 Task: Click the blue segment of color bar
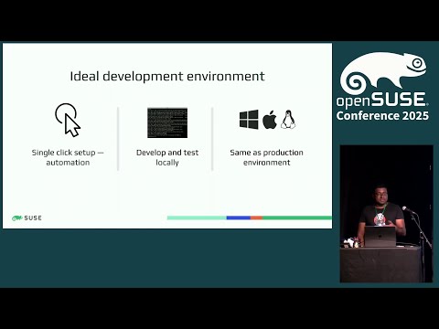point(239,218)
